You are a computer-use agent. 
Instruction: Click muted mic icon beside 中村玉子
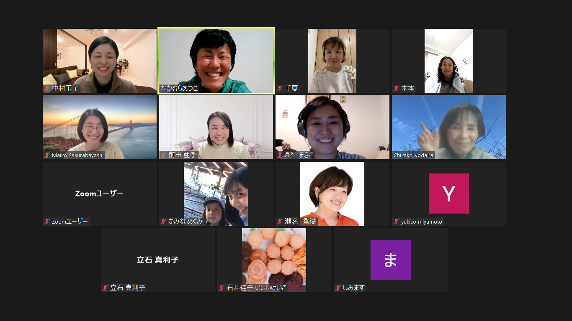pos(47,89)
